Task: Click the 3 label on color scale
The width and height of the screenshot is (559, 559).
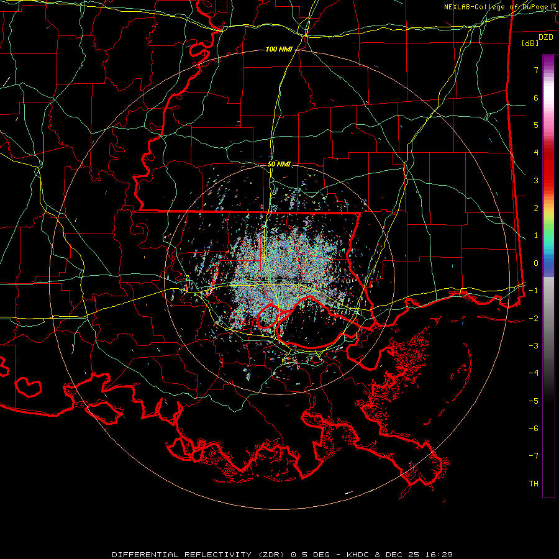Action: tap(536, 180)
